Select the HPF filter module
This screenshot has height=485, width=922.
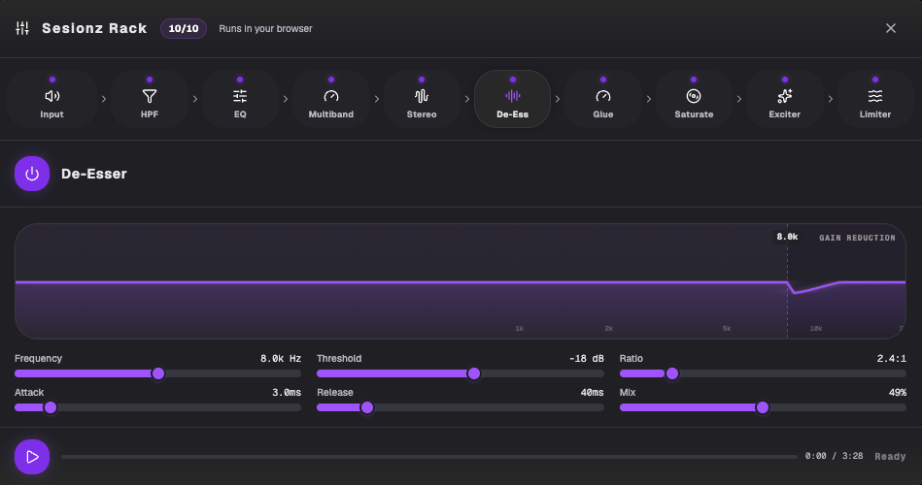click(150, 99)
